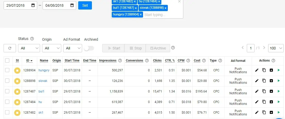The height and width of the screenshot is (119, 285).
Task: Open the slovak campaign name link
Action: 43,81
